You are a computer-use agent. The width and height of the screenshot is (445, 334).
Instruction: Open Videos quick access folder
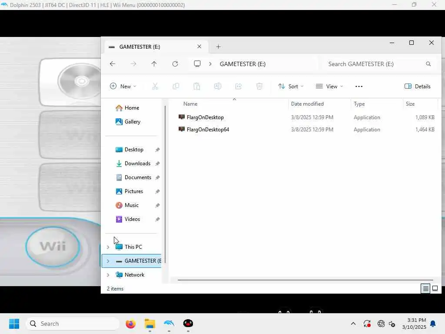pos(132,219)
